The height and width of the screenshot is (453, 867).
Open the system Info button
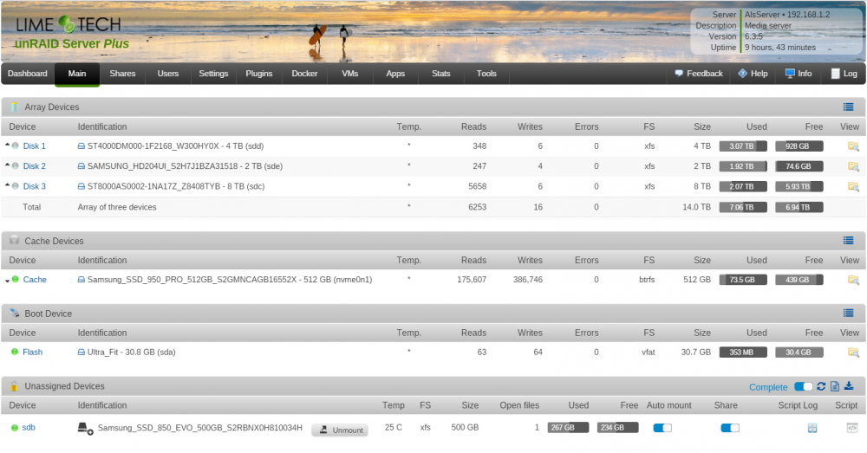pyautogui.click(x=799, y=74)
